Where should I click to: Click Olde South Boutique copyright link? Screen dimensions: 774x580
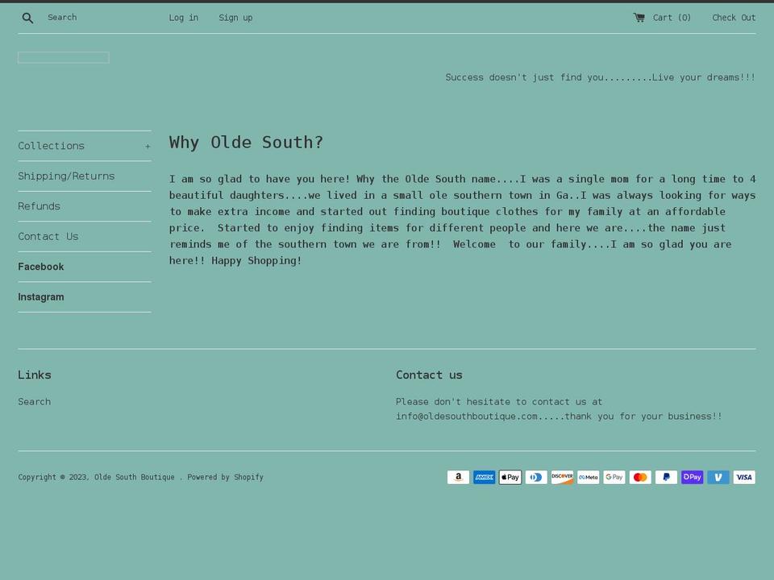[x=135, y=477]
